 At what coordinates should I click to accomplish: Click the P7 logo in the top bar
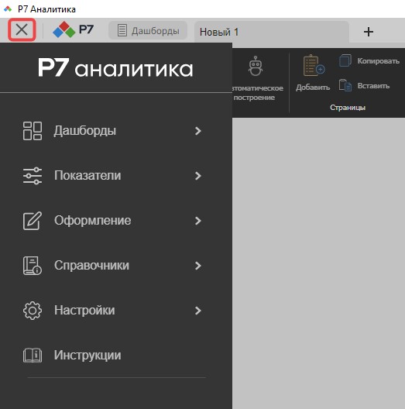pos(74,29)
